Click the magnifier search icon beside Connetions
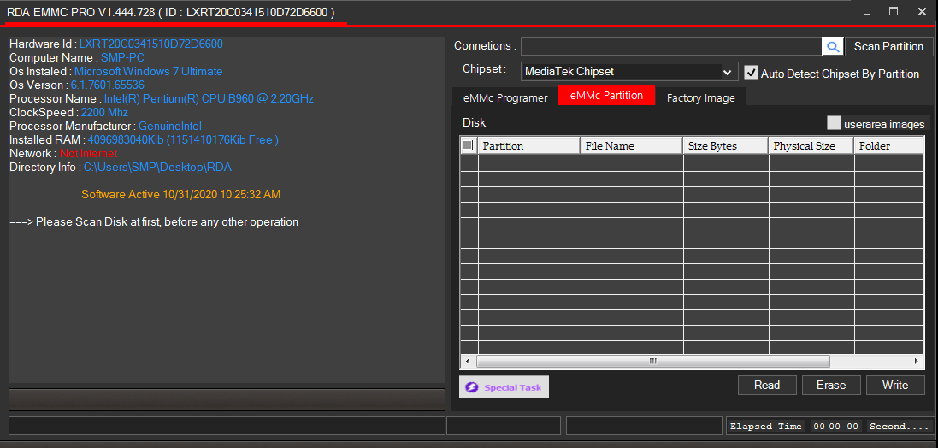The height and width of the screenshot is (448, 938). point(832,46)
